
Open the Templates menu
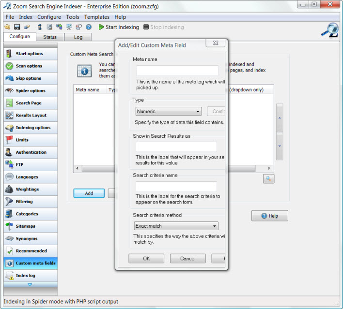pos(97,17)
